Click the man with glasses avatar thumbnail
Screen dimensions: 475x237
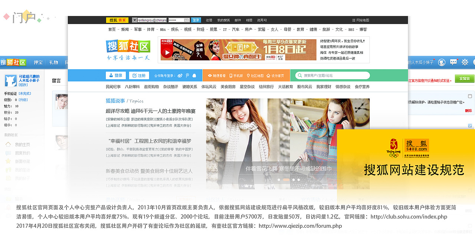[62, 102]
